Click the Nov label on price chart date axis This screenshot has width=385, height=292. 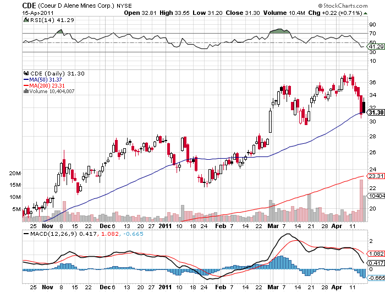click(x=48, y=226)
